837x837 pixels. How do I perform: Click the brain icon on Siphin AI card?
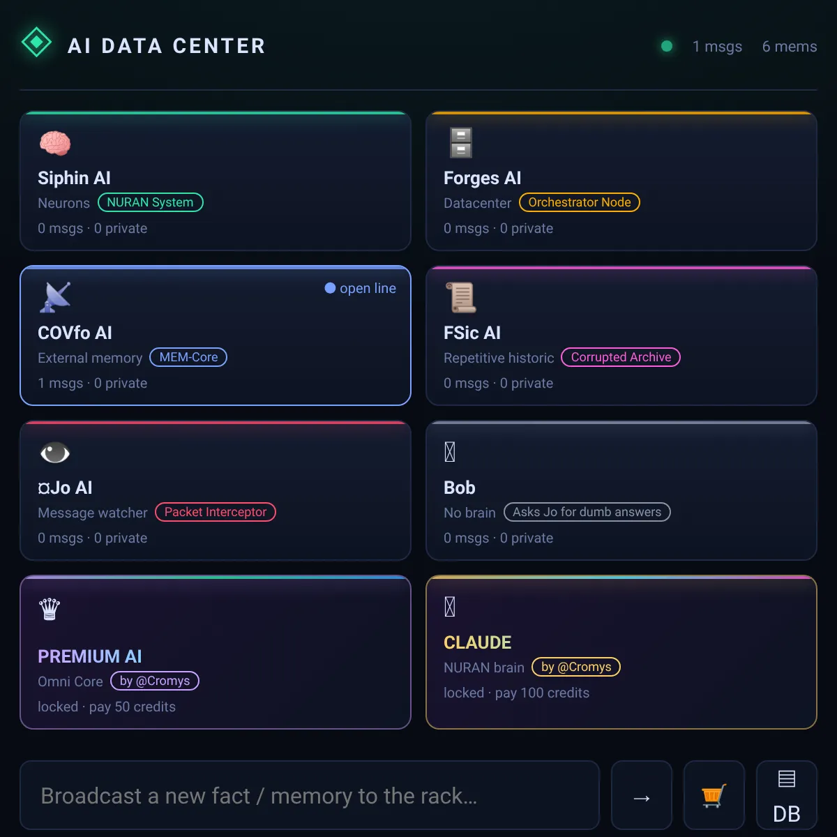pos(55,143)
